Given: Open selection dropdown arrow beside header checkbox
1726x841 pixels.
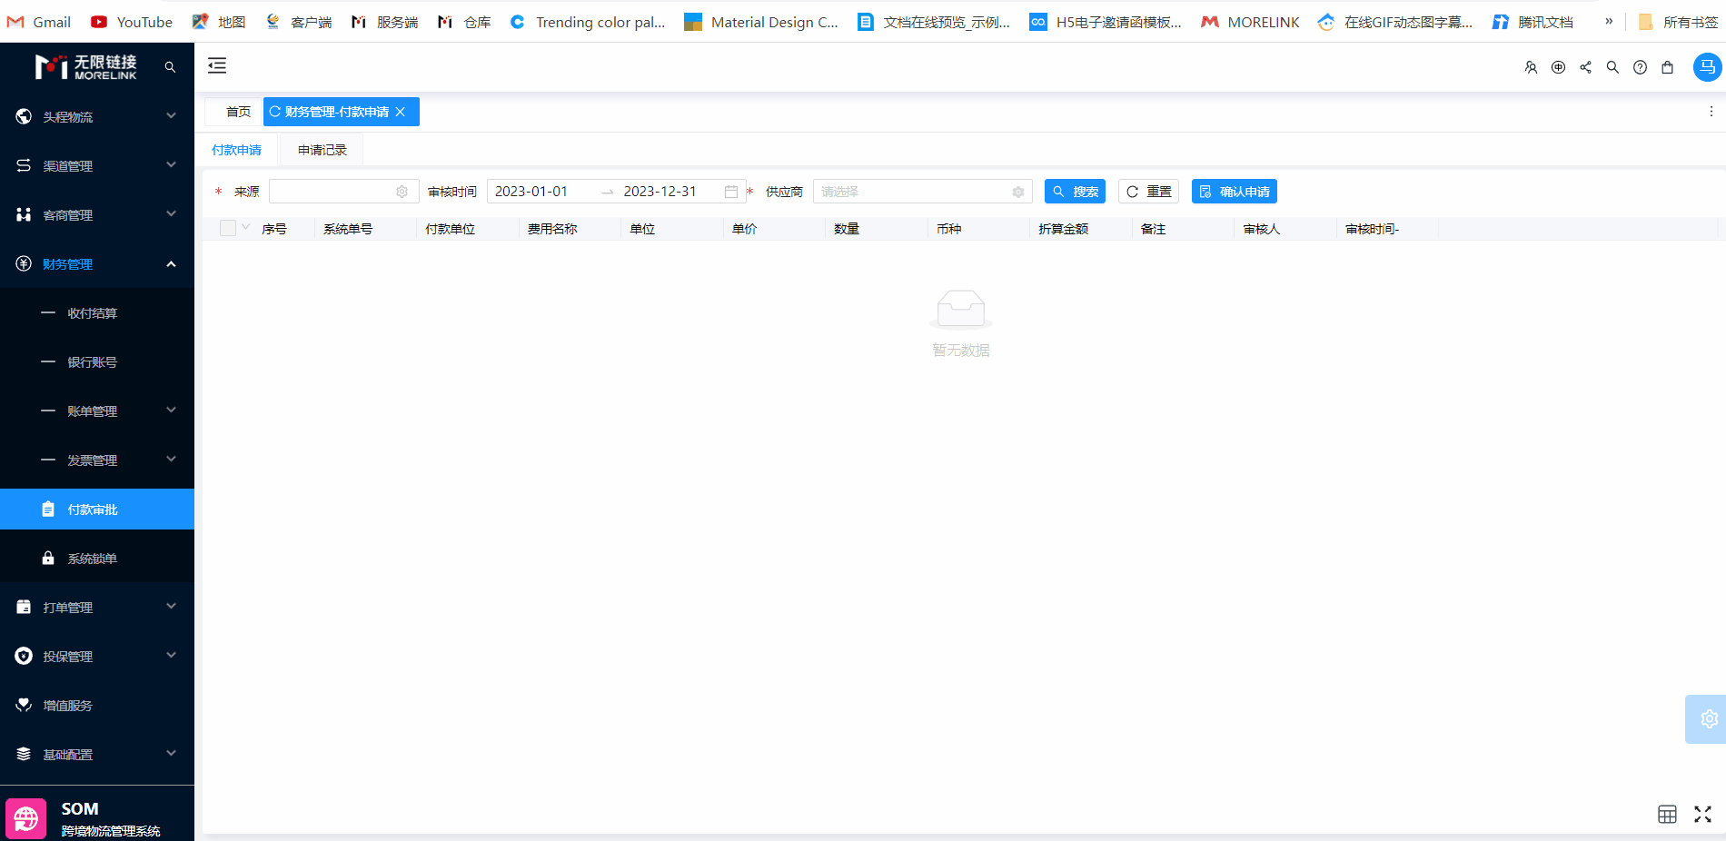Looking at the screenshot, I should [245, 227].
